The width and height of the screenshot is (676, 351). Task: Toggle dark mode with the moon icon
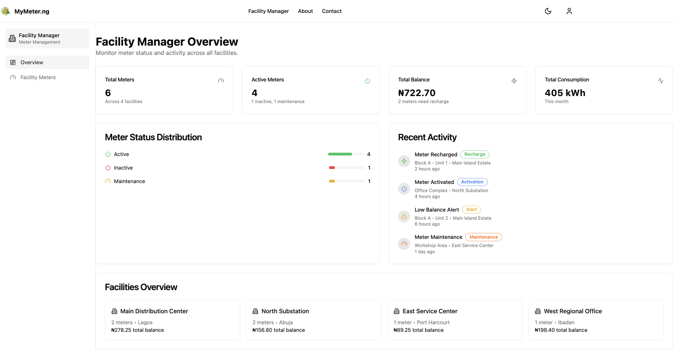click(x=548, y=11)
